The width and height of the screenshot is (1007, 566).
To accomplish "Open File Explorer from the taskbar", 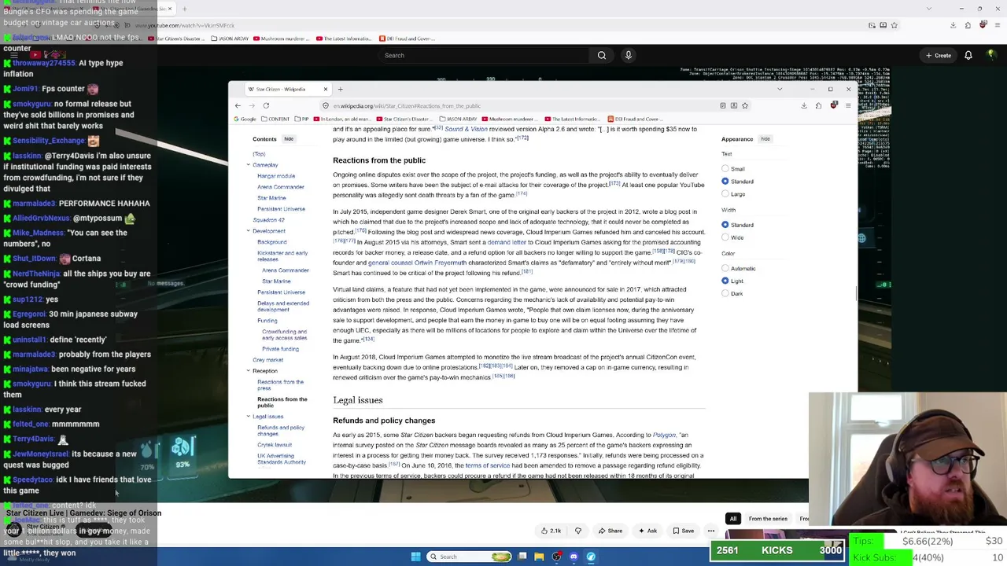I will point(539,557).
